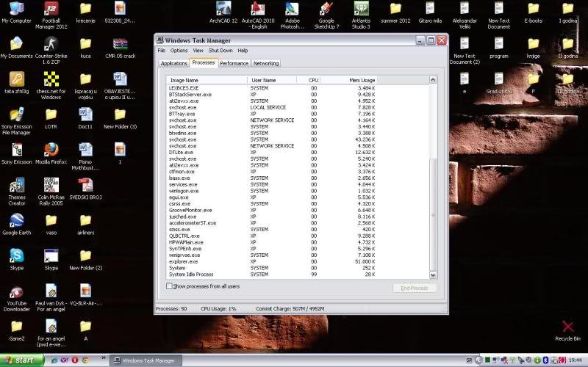Select the My Computer desktop icon
588x367 pixels.
click(15, 10)
